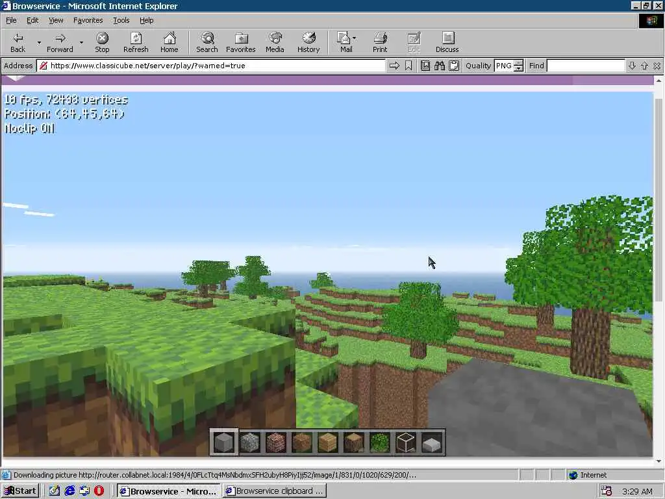Click the address bar URL field
The image size is (665, 499).
(x=211, y=66)
